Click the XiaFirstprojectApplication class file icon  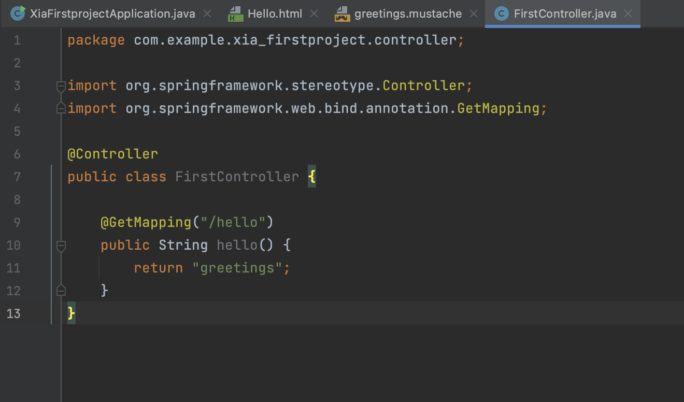click(x=18, y=13)
